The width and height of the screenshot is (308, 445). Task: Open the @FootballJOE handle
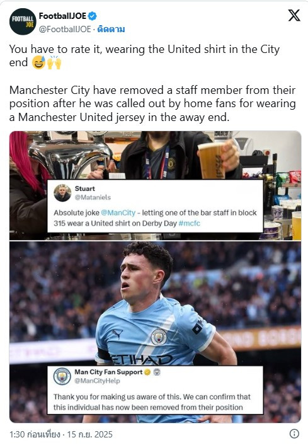(65, 29)
